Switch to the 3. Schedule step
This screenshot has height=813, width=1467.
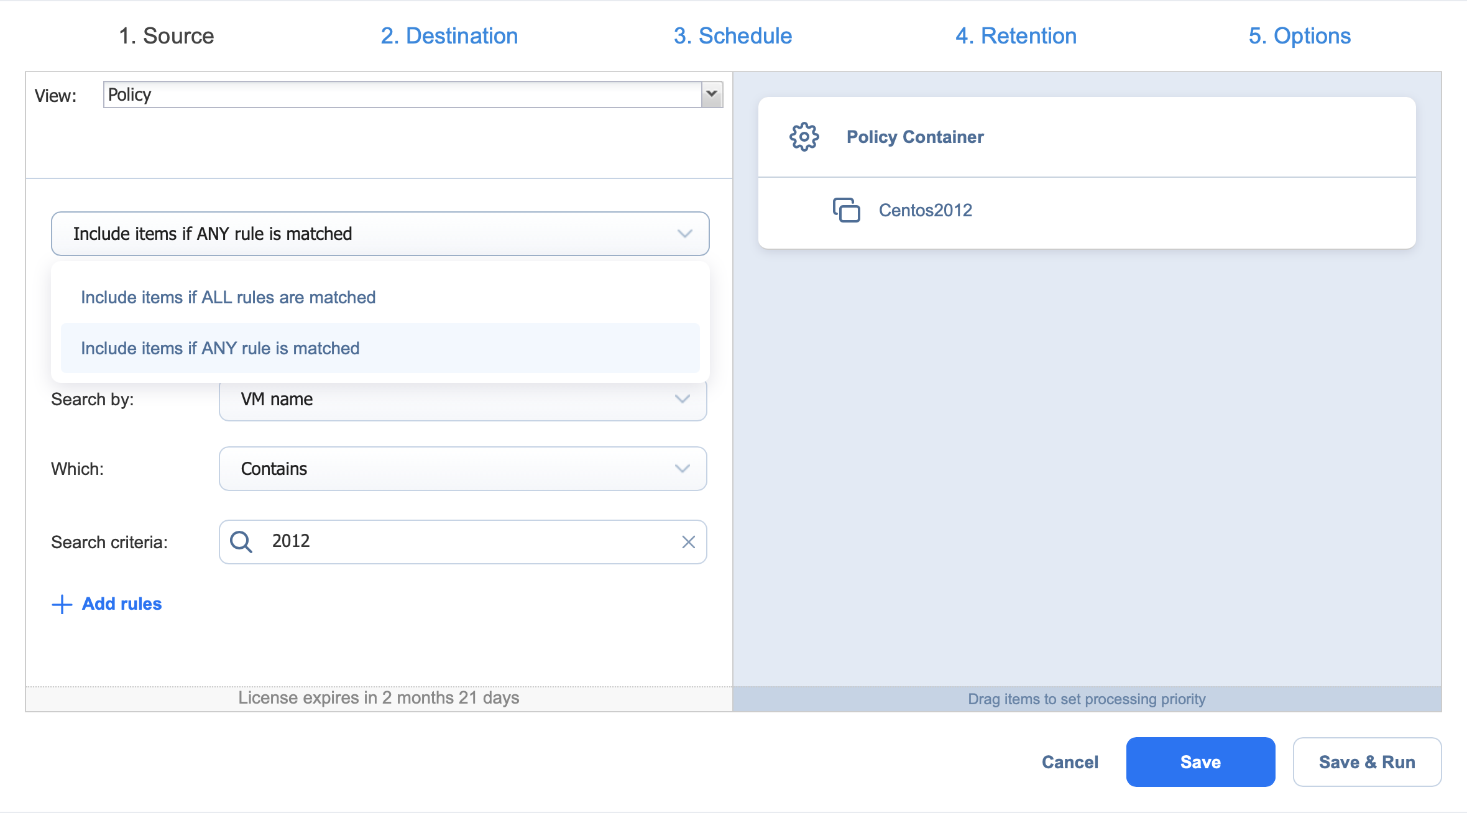point(732,36)
